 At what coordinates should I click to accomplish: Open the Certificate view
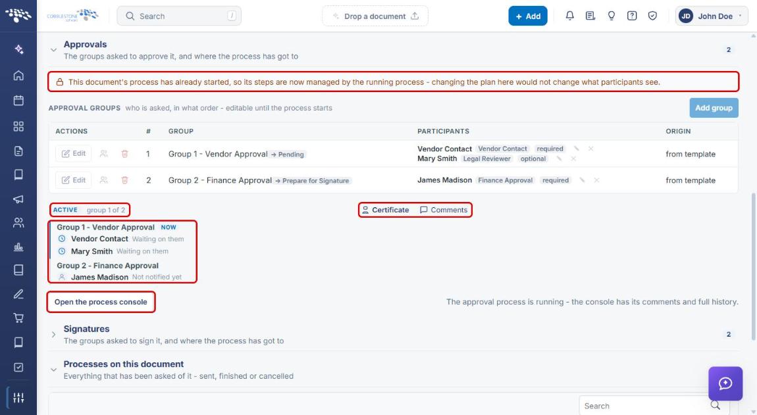pyautogui.click(x=385, y=210)
